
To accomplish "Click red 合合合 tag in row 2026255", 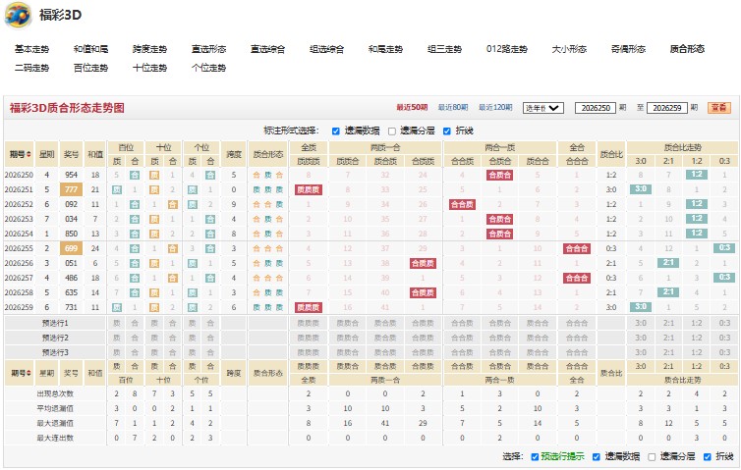I will 577,248.
